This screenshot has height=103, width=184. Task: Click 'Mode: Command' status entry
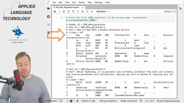[129, 101]
